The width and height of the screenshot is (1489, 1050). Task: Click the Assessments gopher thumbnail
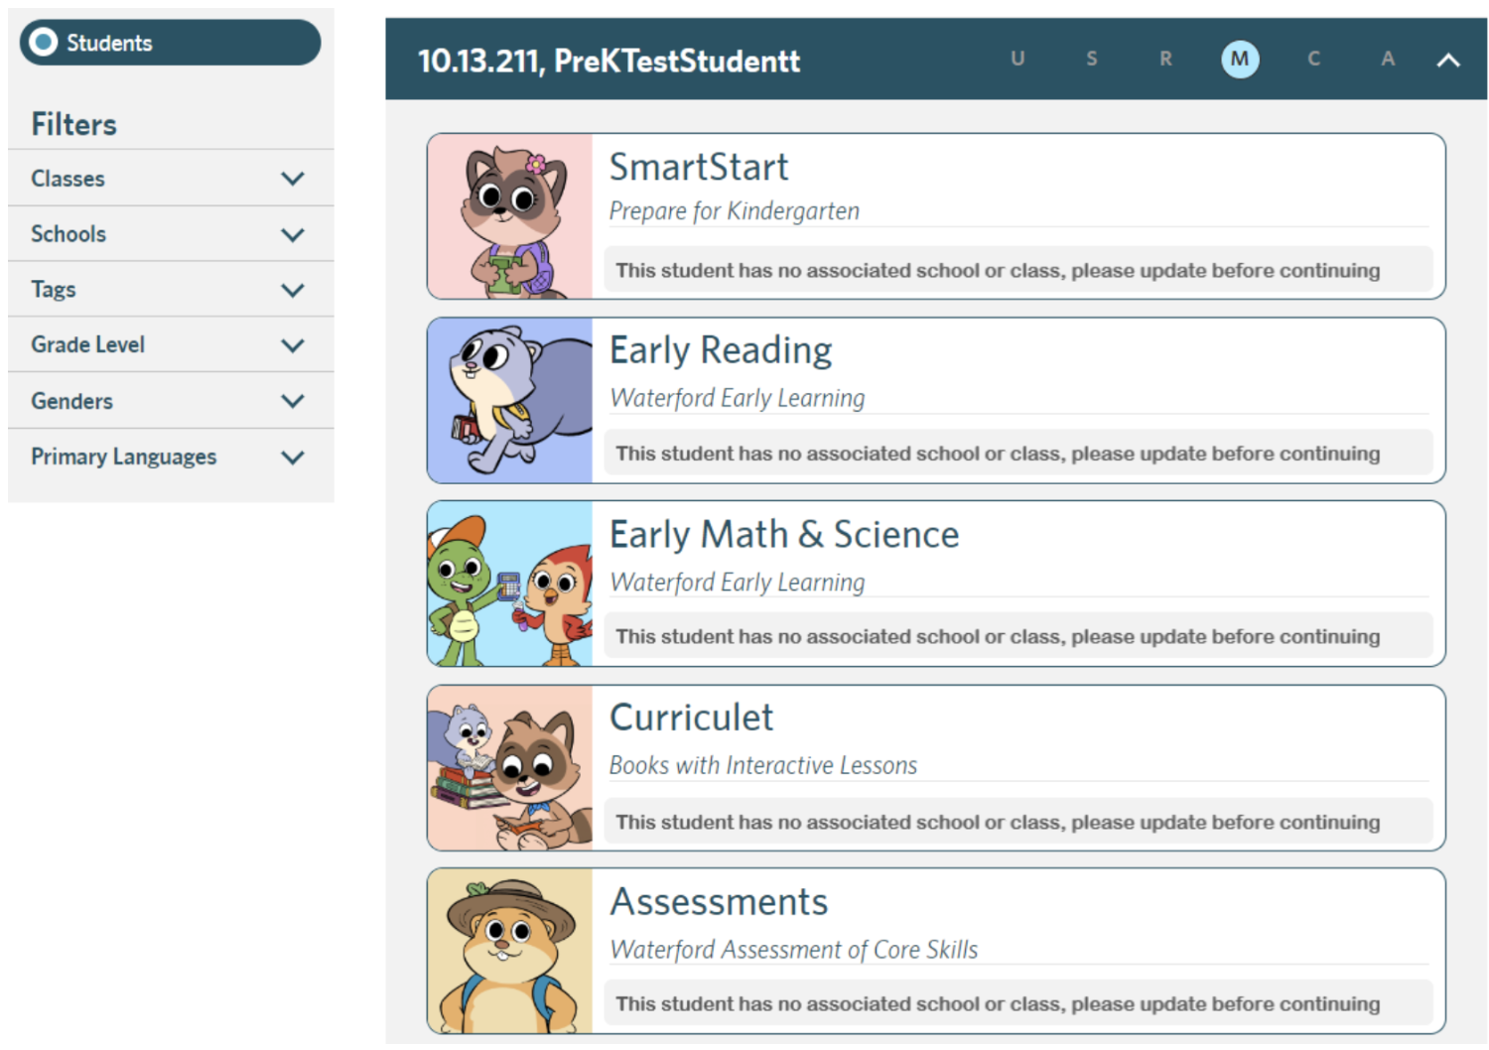(510, 951)
